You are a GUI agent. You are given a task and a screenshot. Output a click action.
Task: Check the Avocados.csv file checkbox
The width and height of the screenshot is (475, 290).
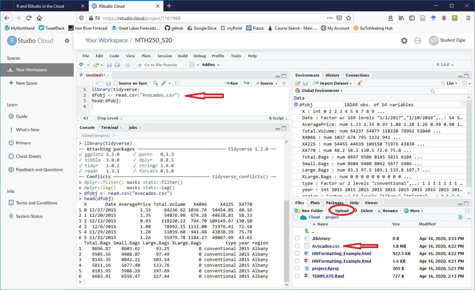[x=297, y=246]
